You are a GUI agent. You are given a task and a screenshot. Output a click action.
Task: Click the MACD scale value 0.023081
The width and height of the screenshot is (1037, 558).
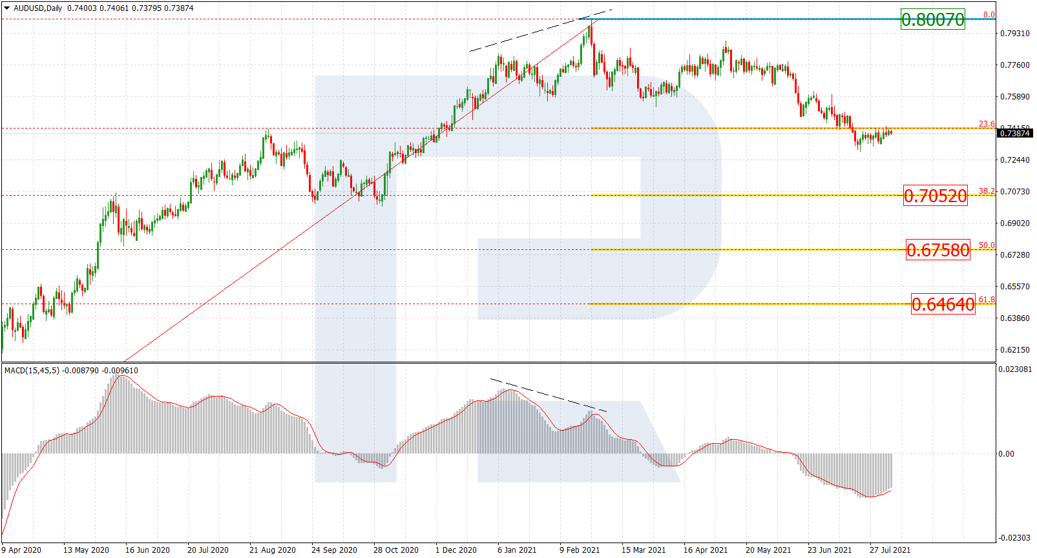[1015, 369]
